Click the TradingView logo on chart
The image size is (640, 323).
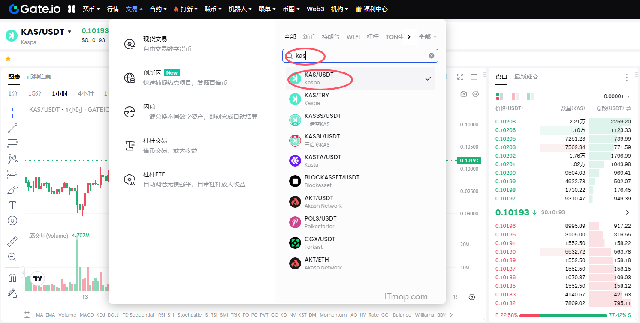pyautogui.click(x=38, y=278)
